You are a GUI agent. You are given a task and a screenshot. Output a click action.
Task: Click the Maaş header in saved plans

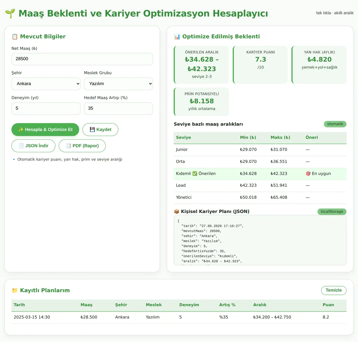click(87, 305)
